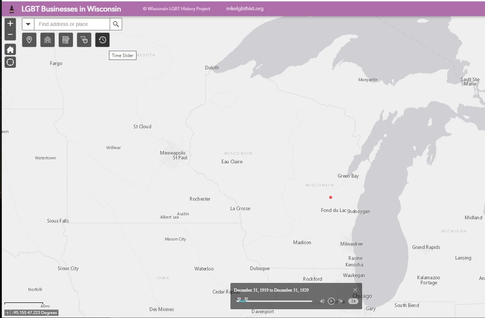Click the My Location crosshair button
The image size is (485, 318).
point(10,62)
